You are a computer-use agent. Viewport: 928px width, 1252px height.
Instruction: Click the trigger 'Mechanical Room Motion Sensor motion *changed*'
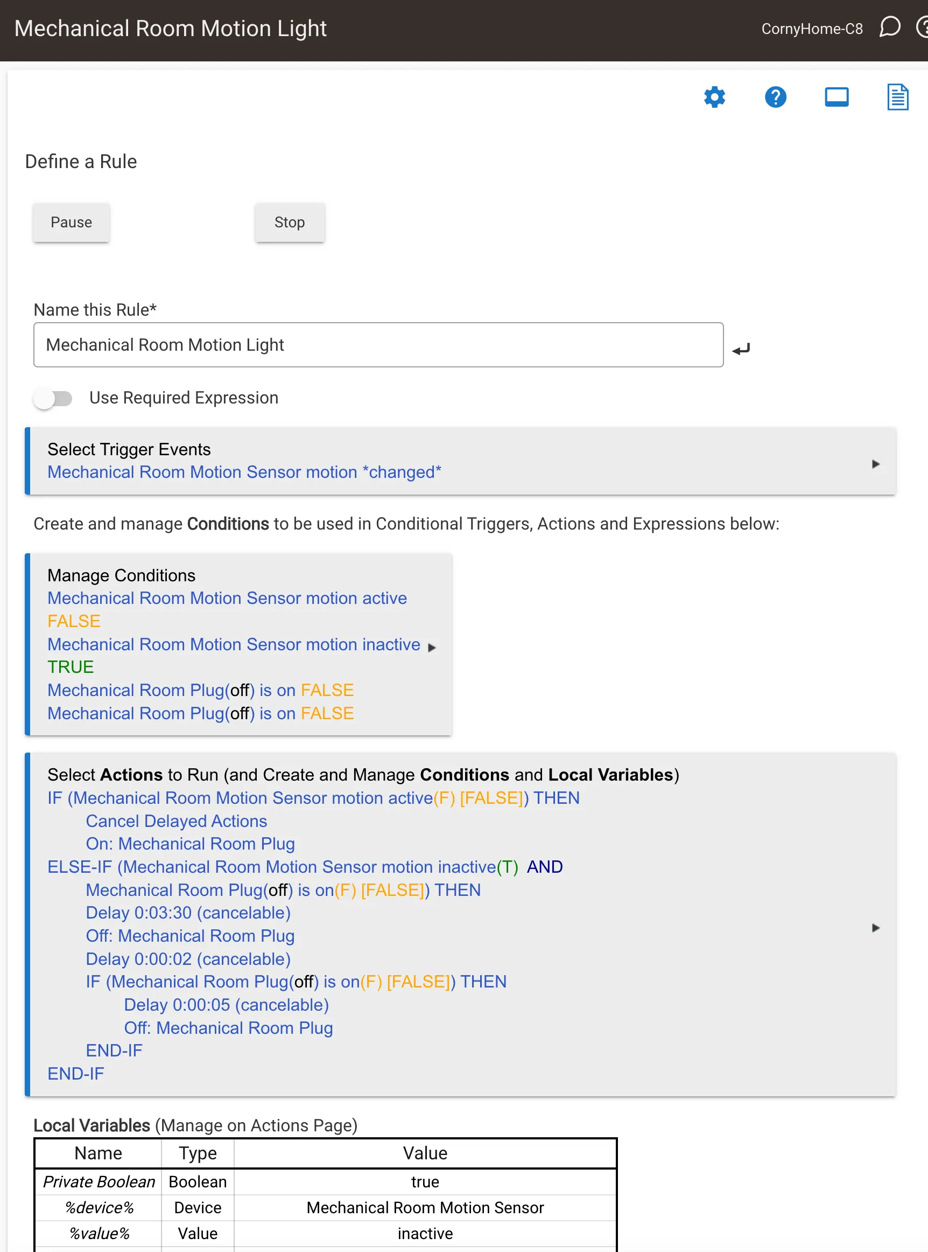(244, 472)
